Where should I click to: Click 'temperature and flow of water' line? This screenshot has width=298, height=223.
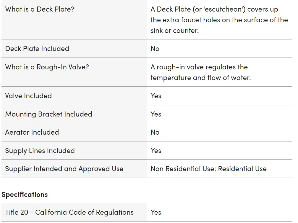point(201,78)
